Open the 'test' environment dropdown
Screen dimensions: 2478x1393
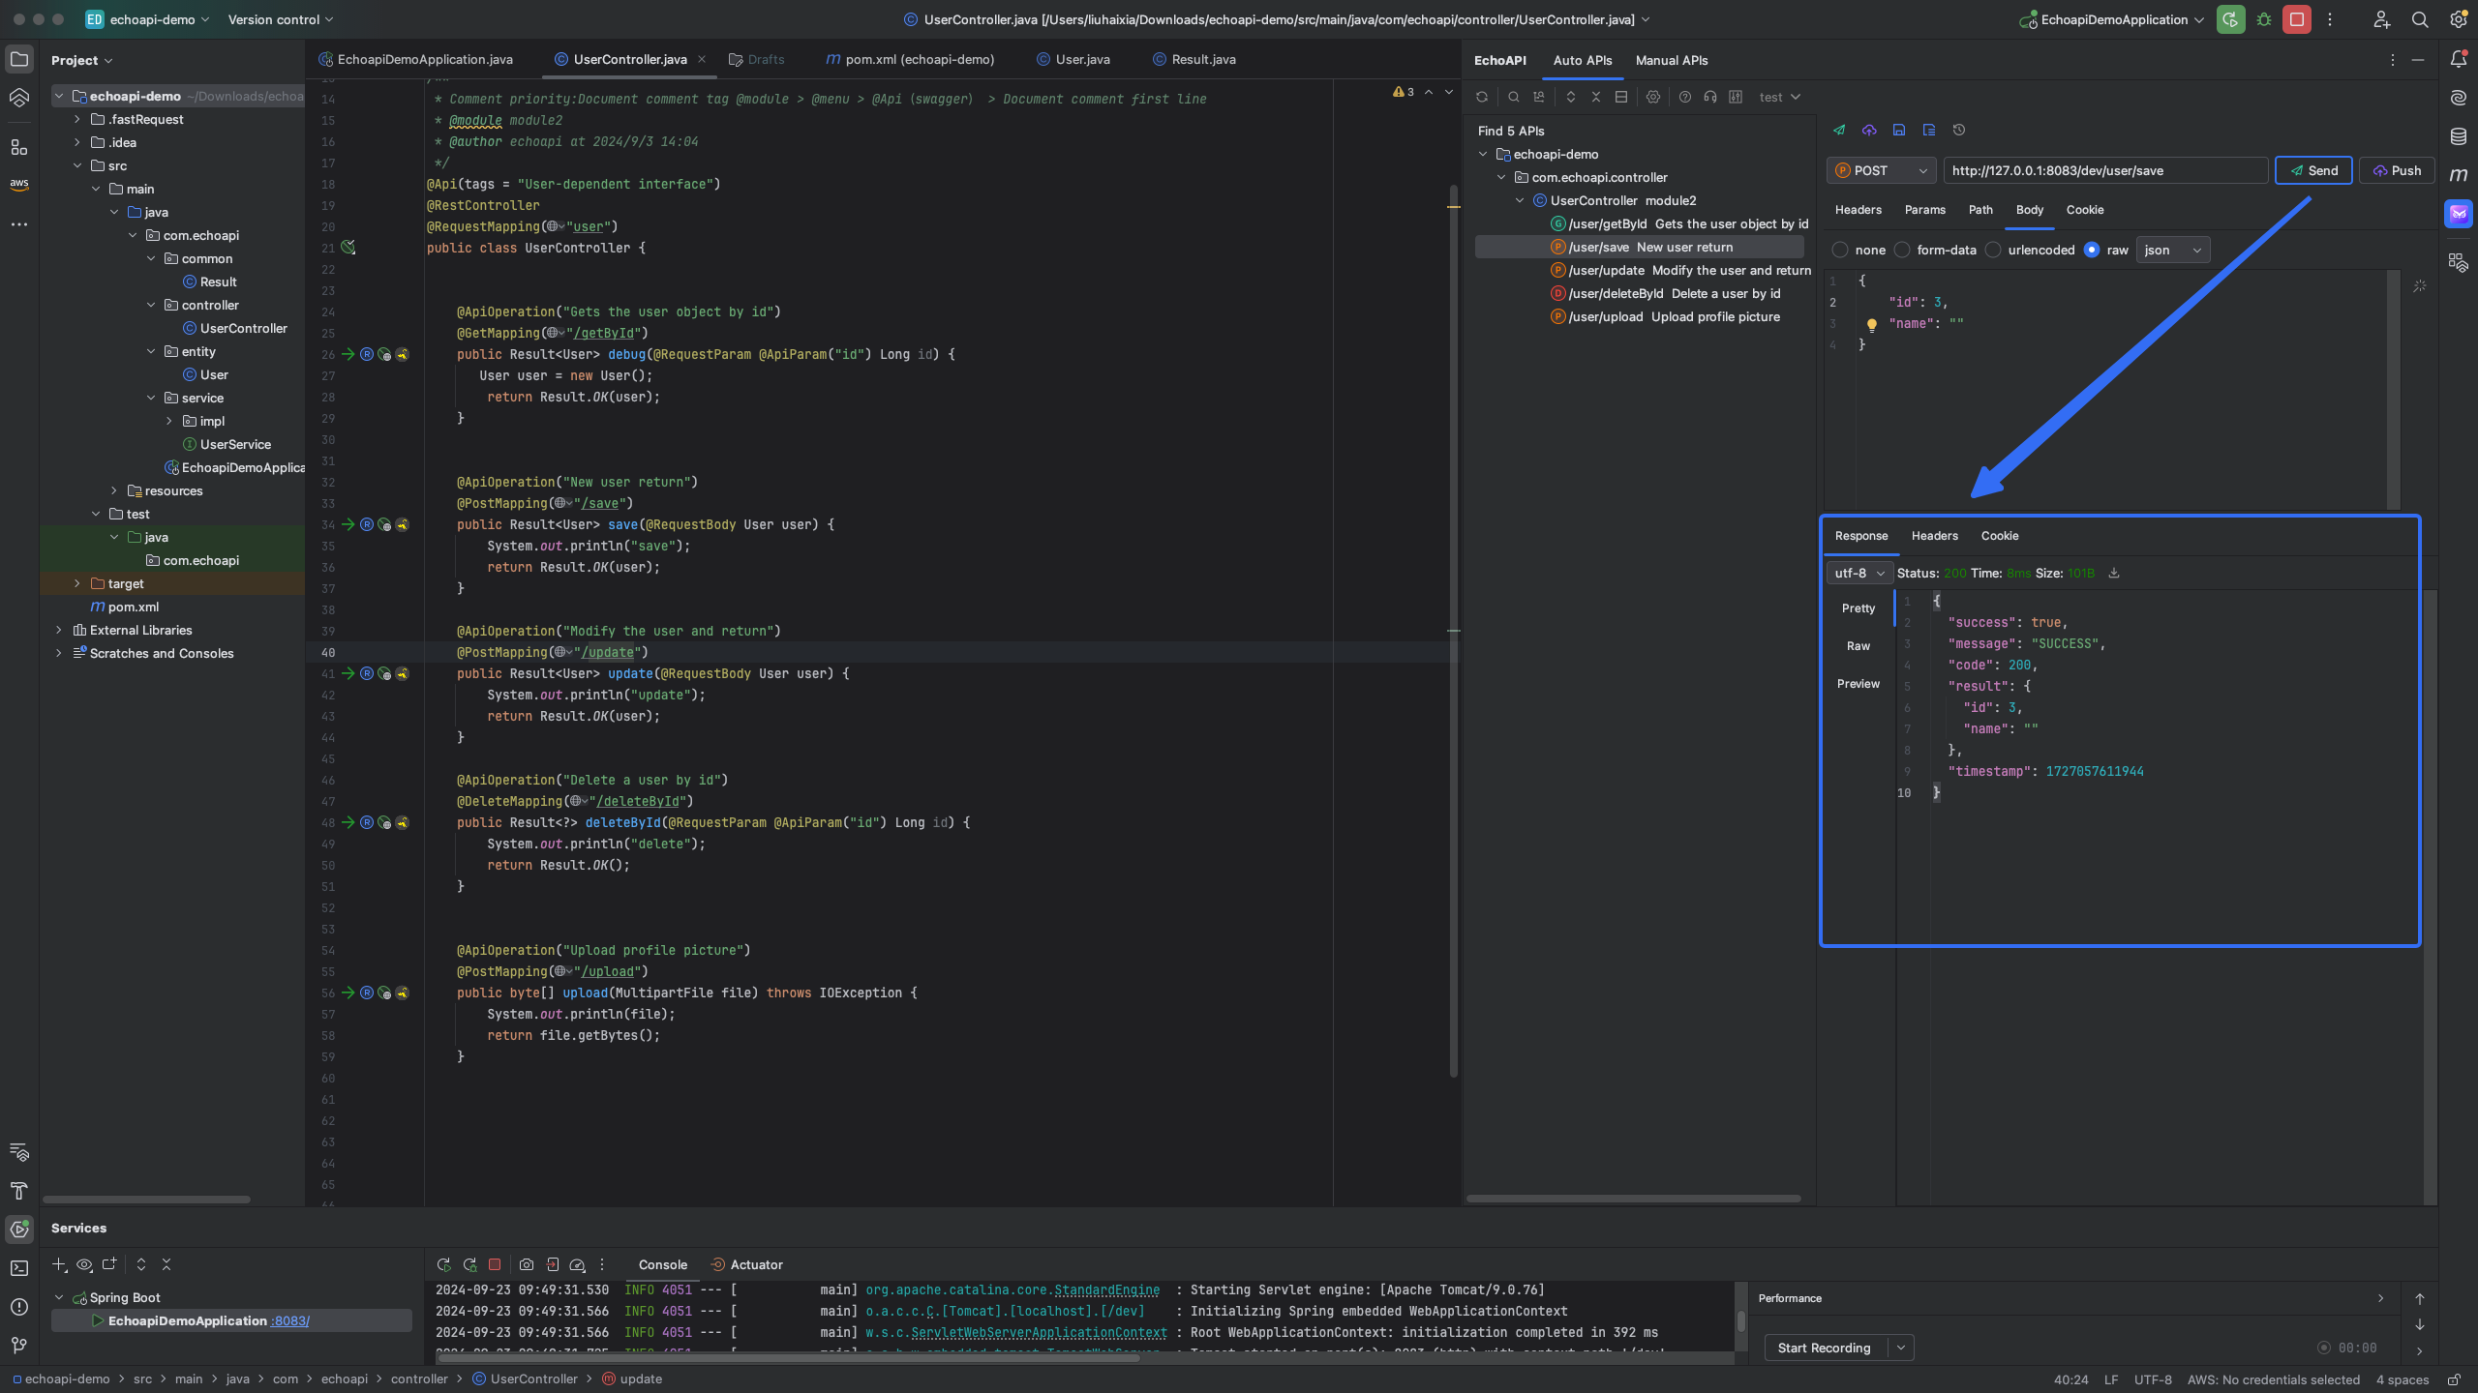(1779, 97)
